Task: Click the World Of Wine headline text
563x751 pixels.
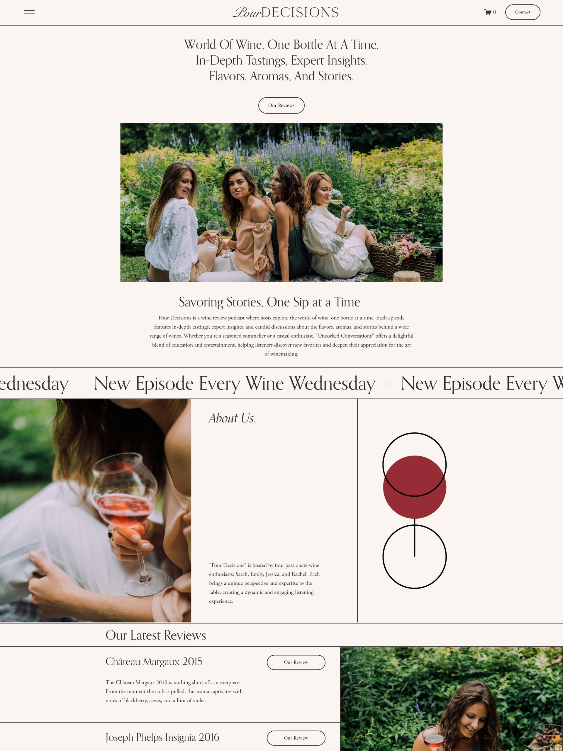Action: click(281, 60)
